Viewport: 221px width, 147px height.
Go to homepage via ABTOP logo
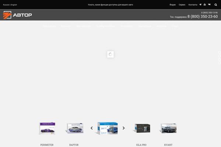pos(17,15)
